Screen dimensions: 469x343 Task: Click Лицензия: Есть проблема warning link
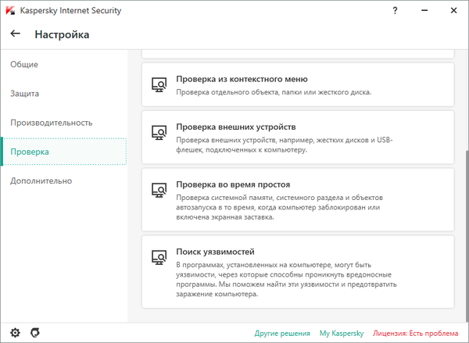pos(417,333)
